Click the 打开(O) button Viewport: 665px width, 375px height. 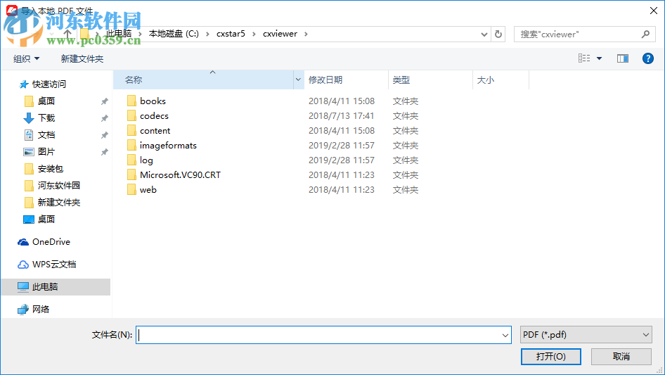coord(550,356)
